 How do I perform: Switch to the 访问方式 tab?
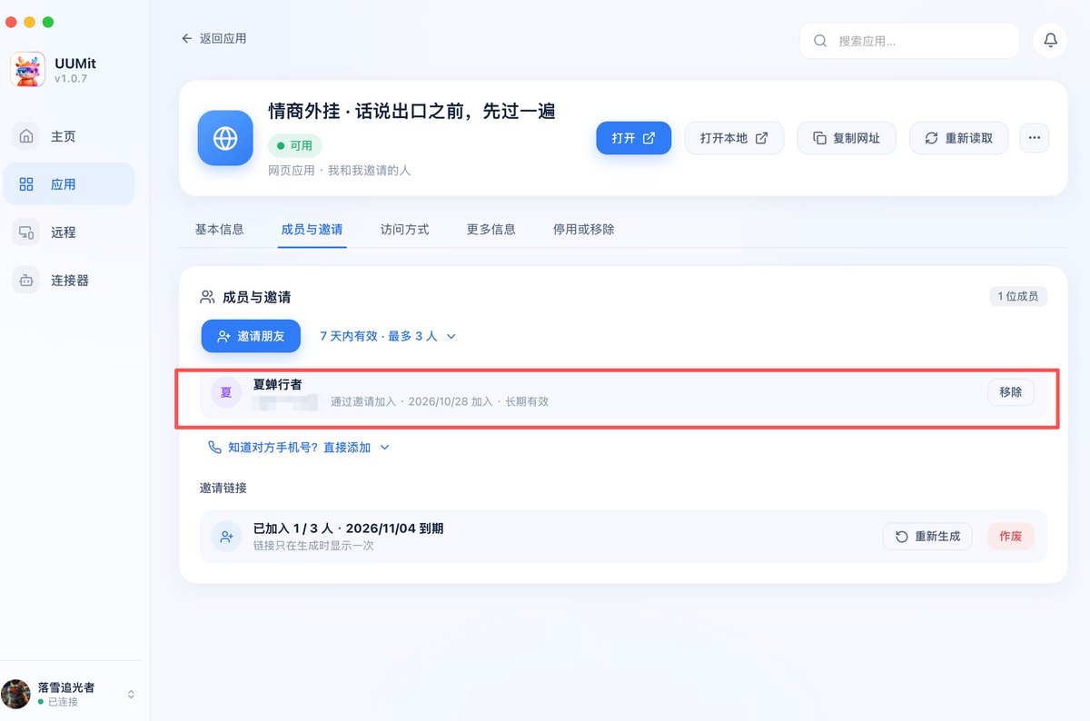[x=404, y=230]
